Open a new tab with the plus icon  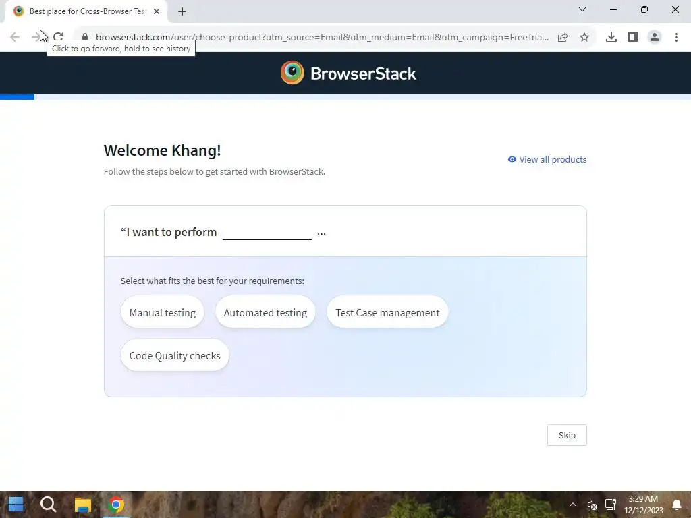(x=182, y=12)
